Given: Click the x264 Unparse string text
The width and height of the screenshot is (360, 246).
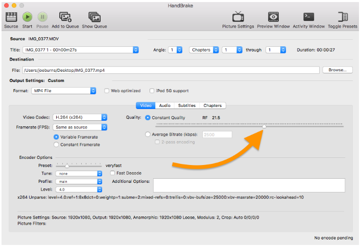Looking at the screenshot, I should [x=160, y=197].
